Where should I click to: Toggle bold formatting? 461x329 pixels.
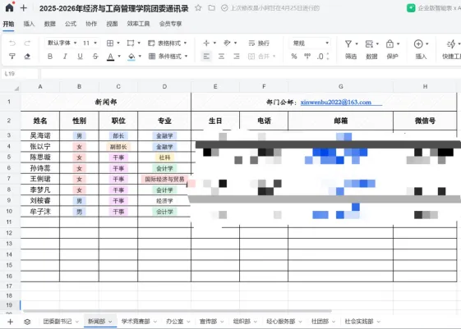coord(50,56)
